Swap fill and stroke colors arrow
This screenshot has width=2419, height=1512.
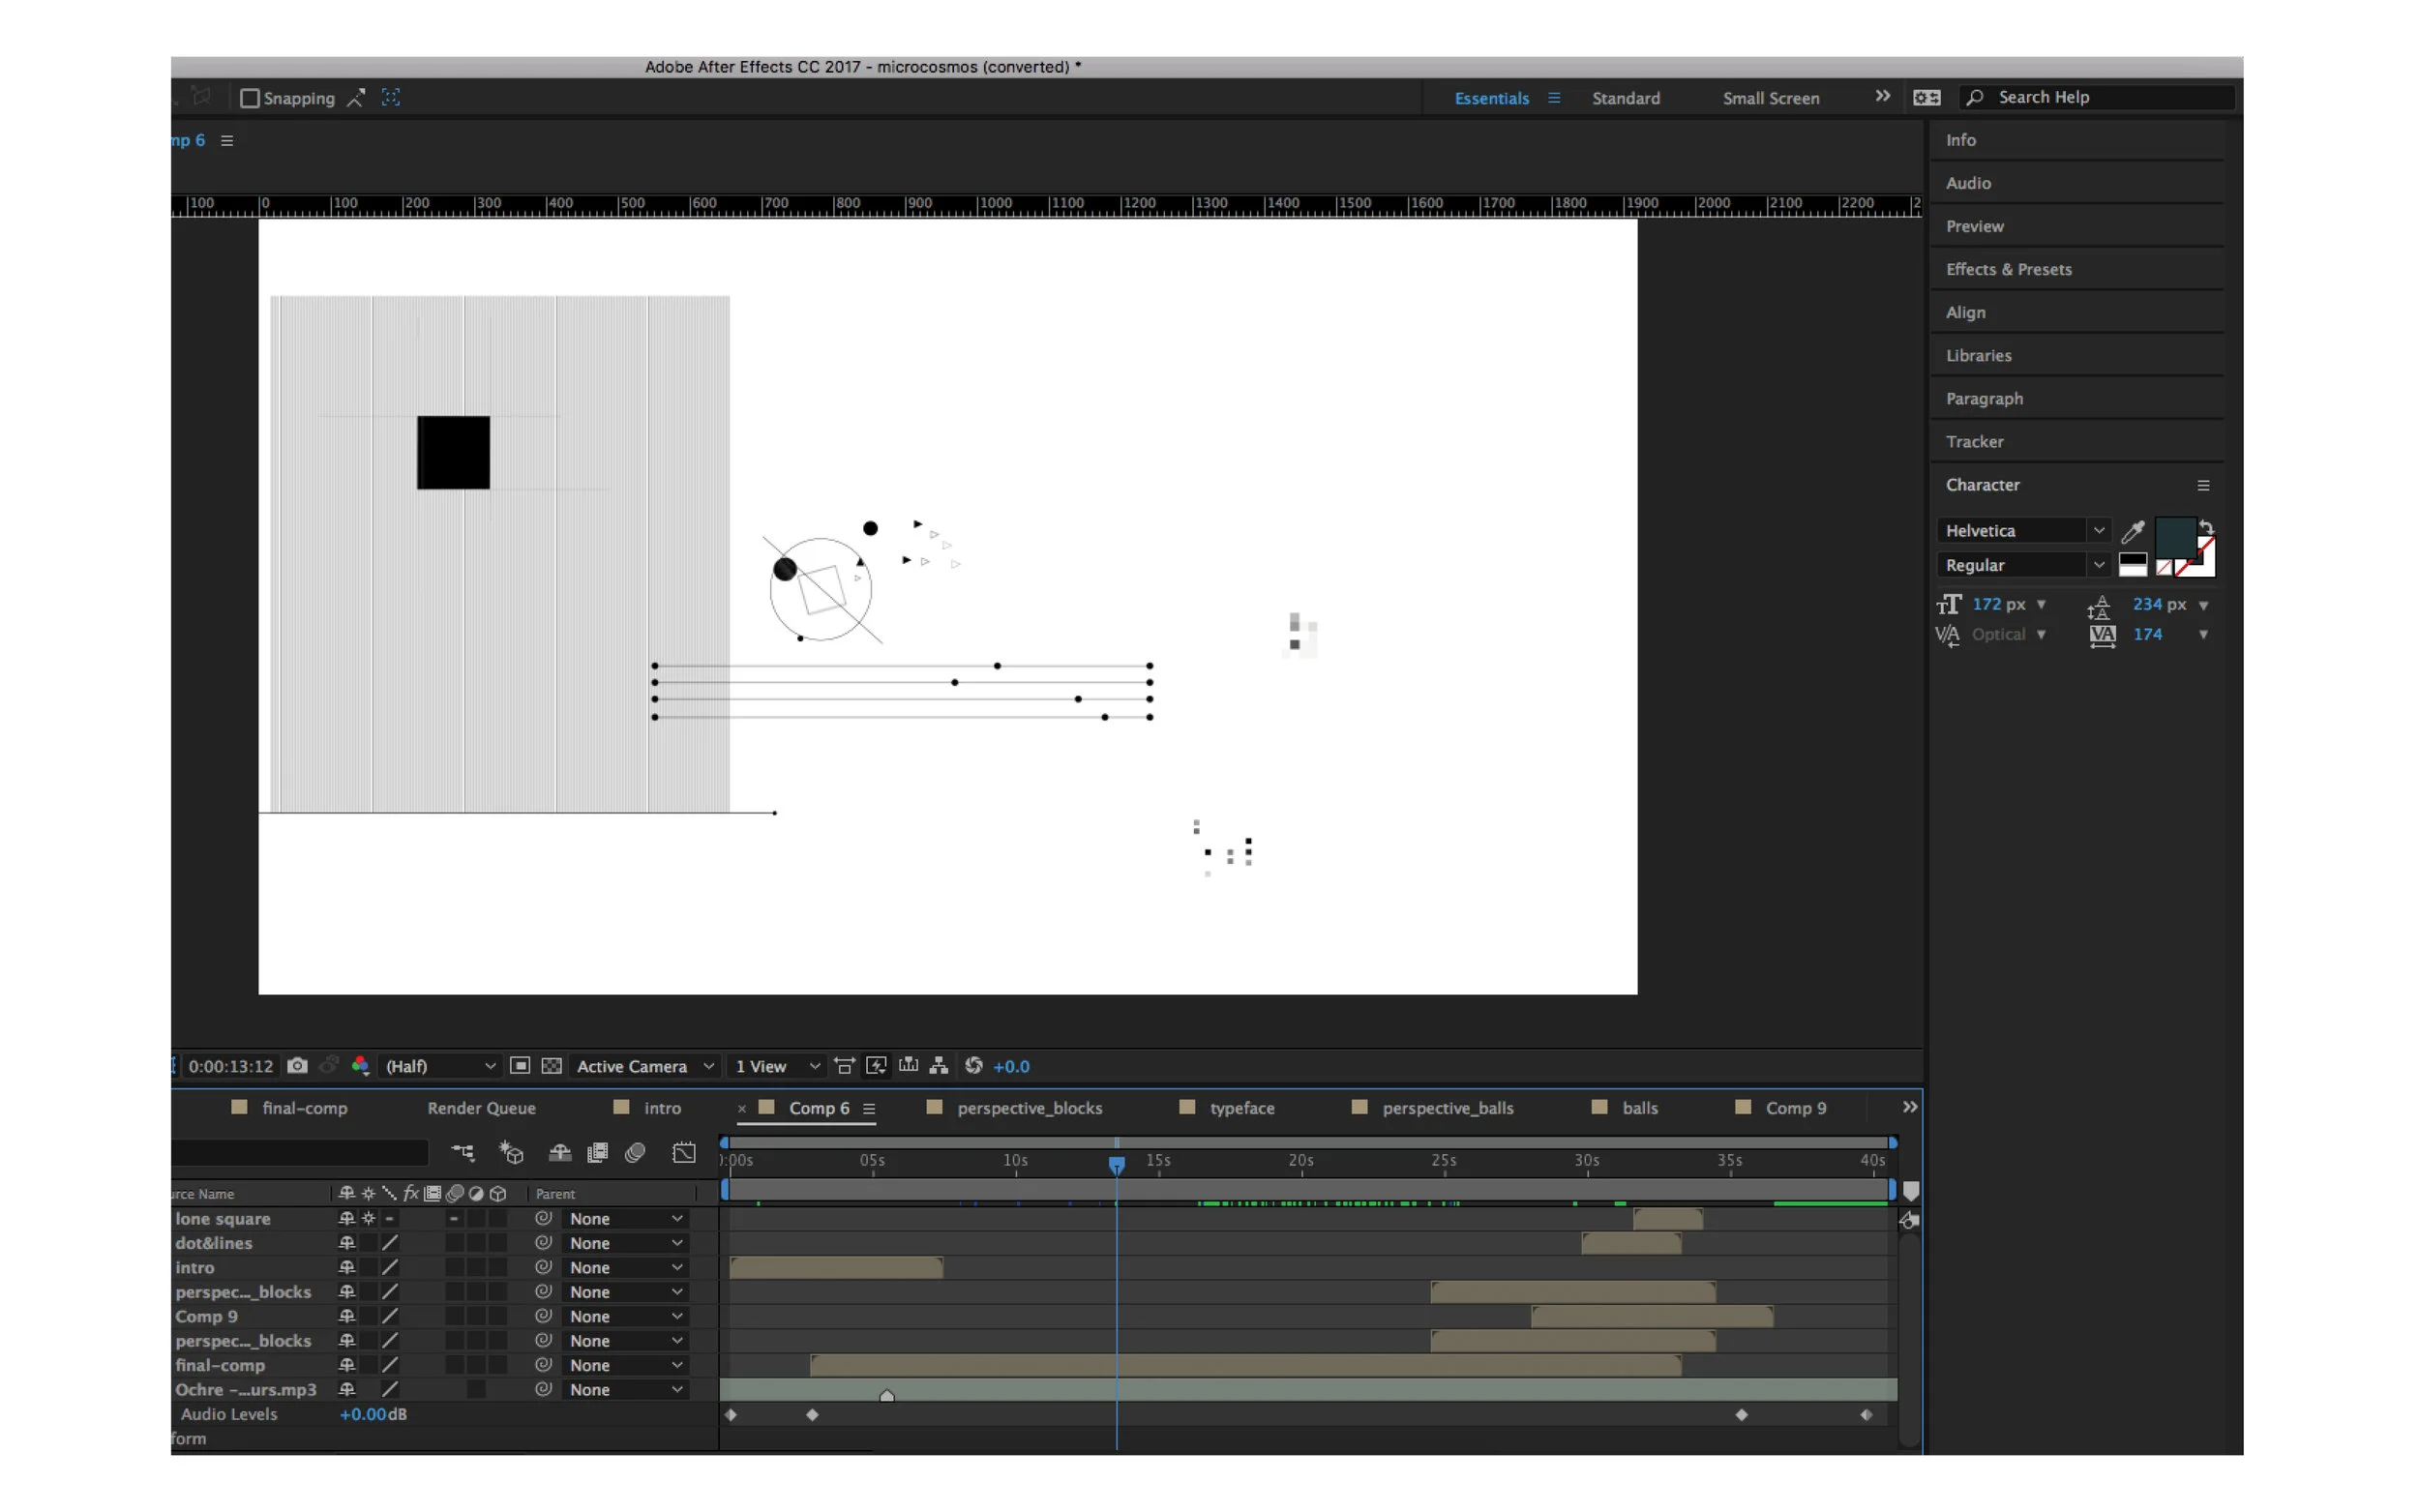click(x=2205, y=527)
